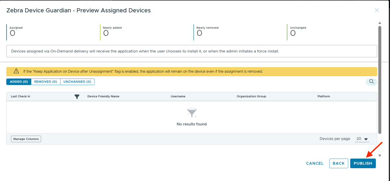Sort by Device Friendly Name column

[103, 96]
